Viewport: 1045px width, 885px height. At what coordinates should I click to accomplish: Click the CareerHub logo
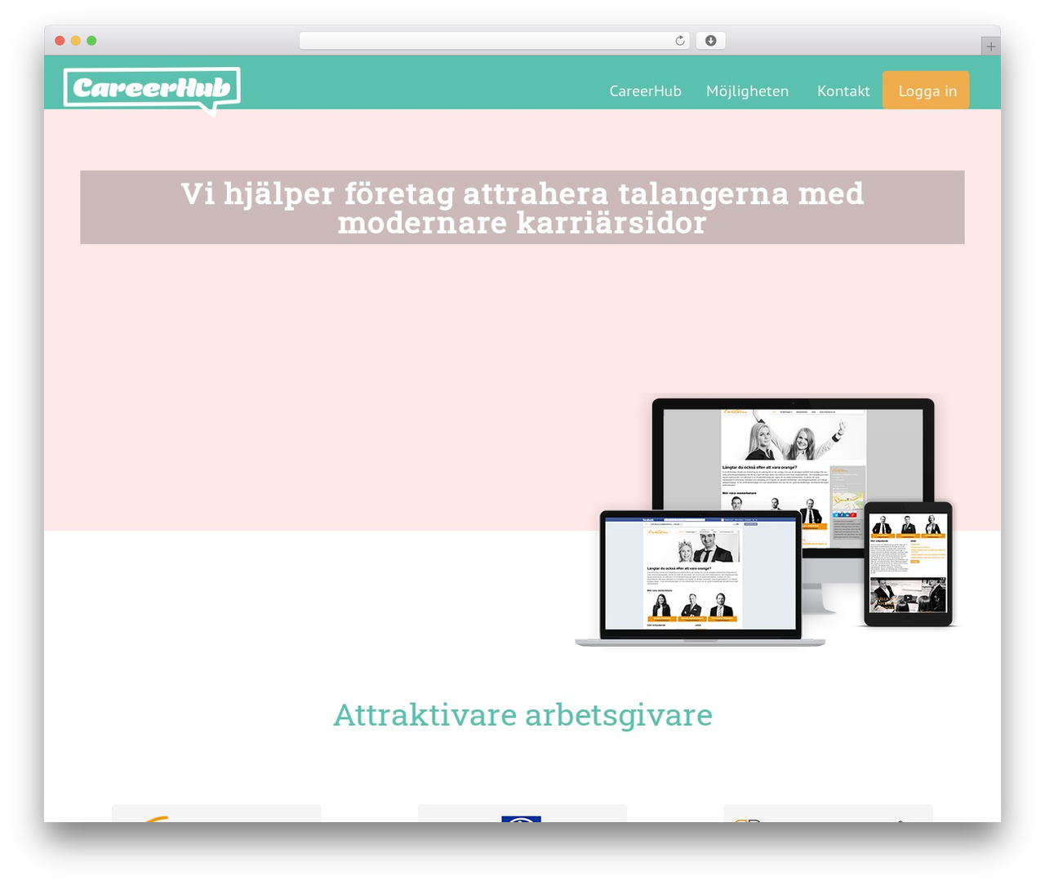pos(152,90)
